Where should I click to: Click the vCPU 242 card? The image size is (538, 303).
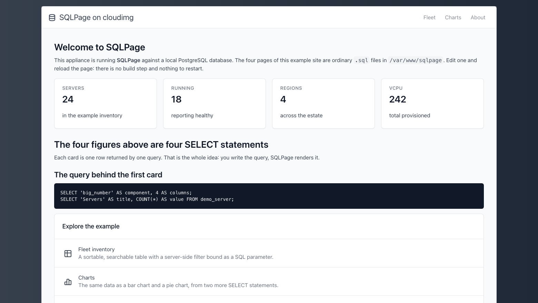click(x=432, y=104)
